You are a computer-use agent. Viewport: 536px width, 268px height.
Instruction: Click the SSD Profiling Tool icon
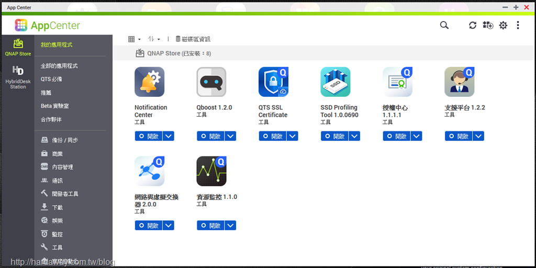coord(336,82)
